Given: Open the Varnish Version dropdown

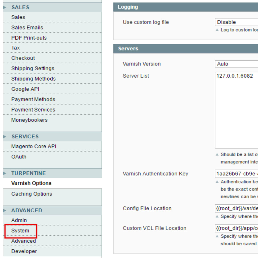Looking at the screenshot, I should tap(236, 64).
